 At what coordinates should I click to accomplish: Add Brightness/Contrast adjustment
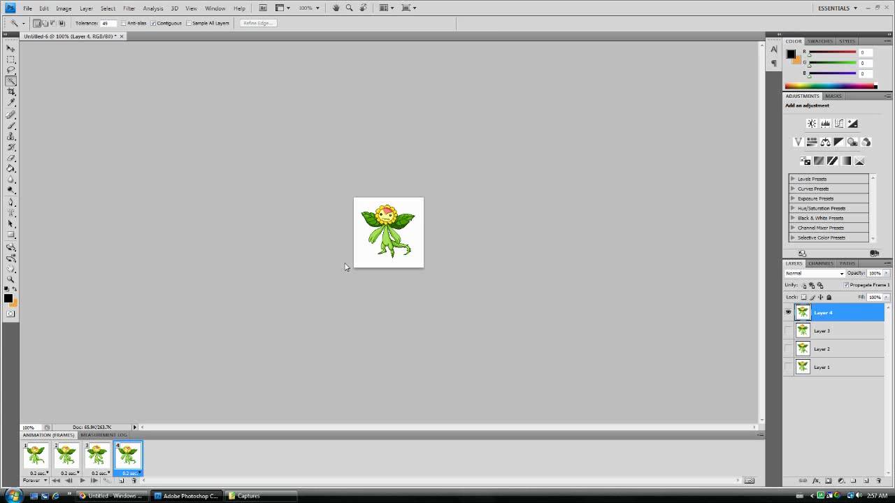(x=812, y=124)
